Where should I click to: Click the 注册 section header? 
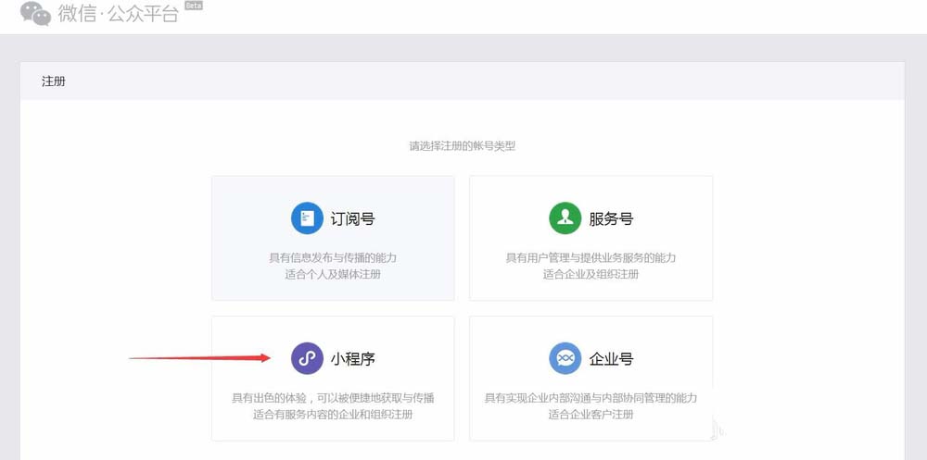point(54,81)
